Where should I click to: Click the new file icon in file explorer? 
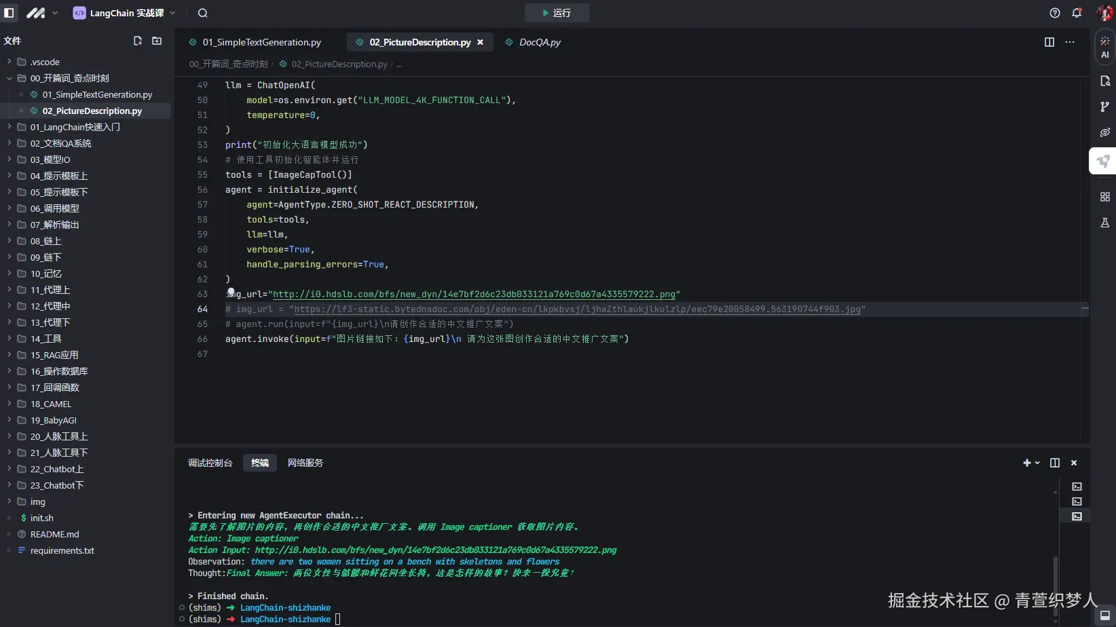[138, 41]
